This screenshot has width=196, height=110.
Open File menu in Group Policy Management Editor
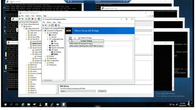tap(44, 22)
